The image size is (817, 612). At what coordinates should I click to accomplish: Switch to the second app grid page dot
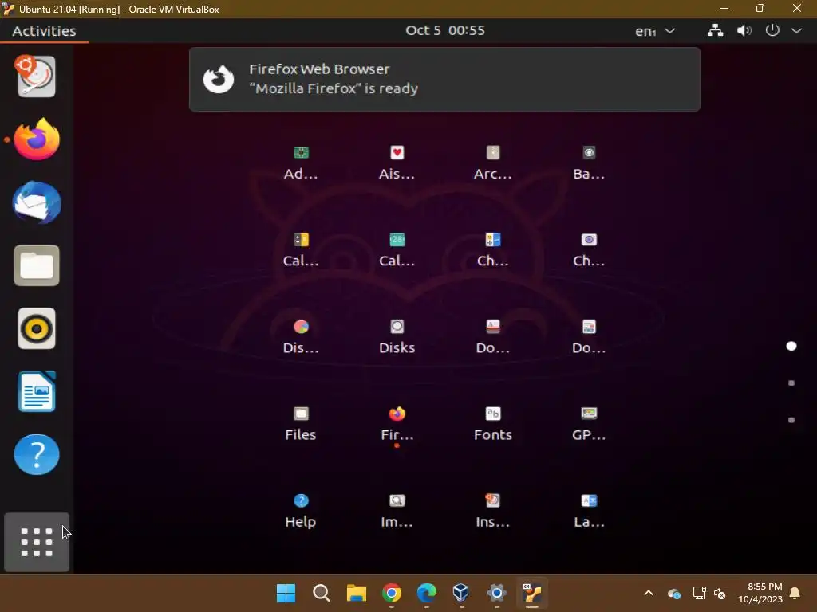click(791, 383)
